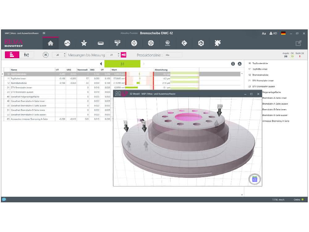Open the diamond tag toolbar icon

point(184,43)
